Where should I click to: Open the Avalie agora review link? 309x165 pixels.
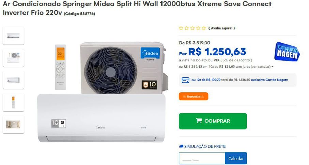point(222,28)
